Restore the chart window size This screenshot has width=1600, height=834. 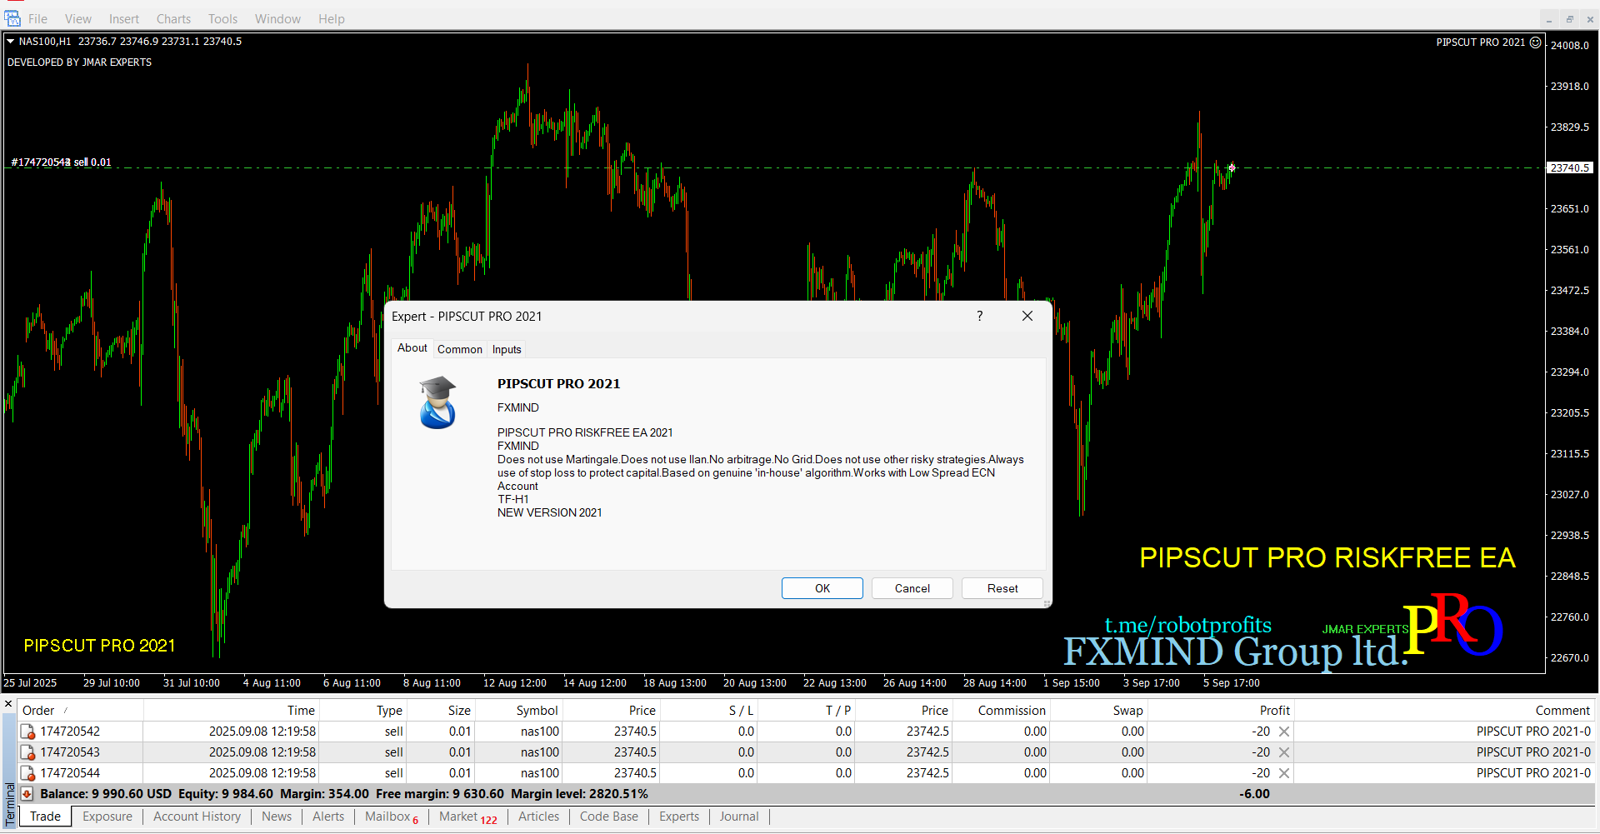click(1570, 19)
